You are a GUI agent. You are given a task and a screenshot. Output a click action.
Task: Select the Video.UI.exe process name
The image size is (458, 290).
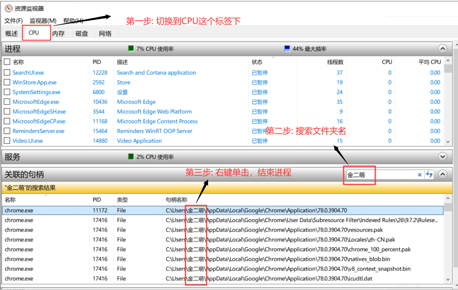28,141
